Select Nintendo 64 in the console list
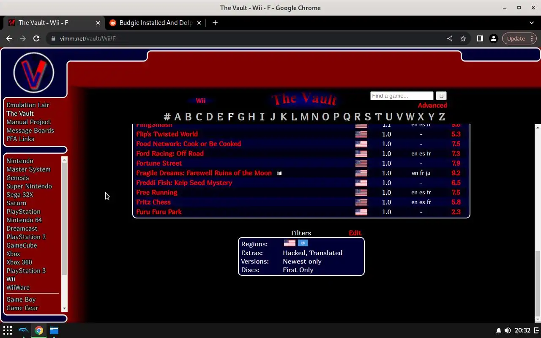541x338 pixels. click(24, 220)
